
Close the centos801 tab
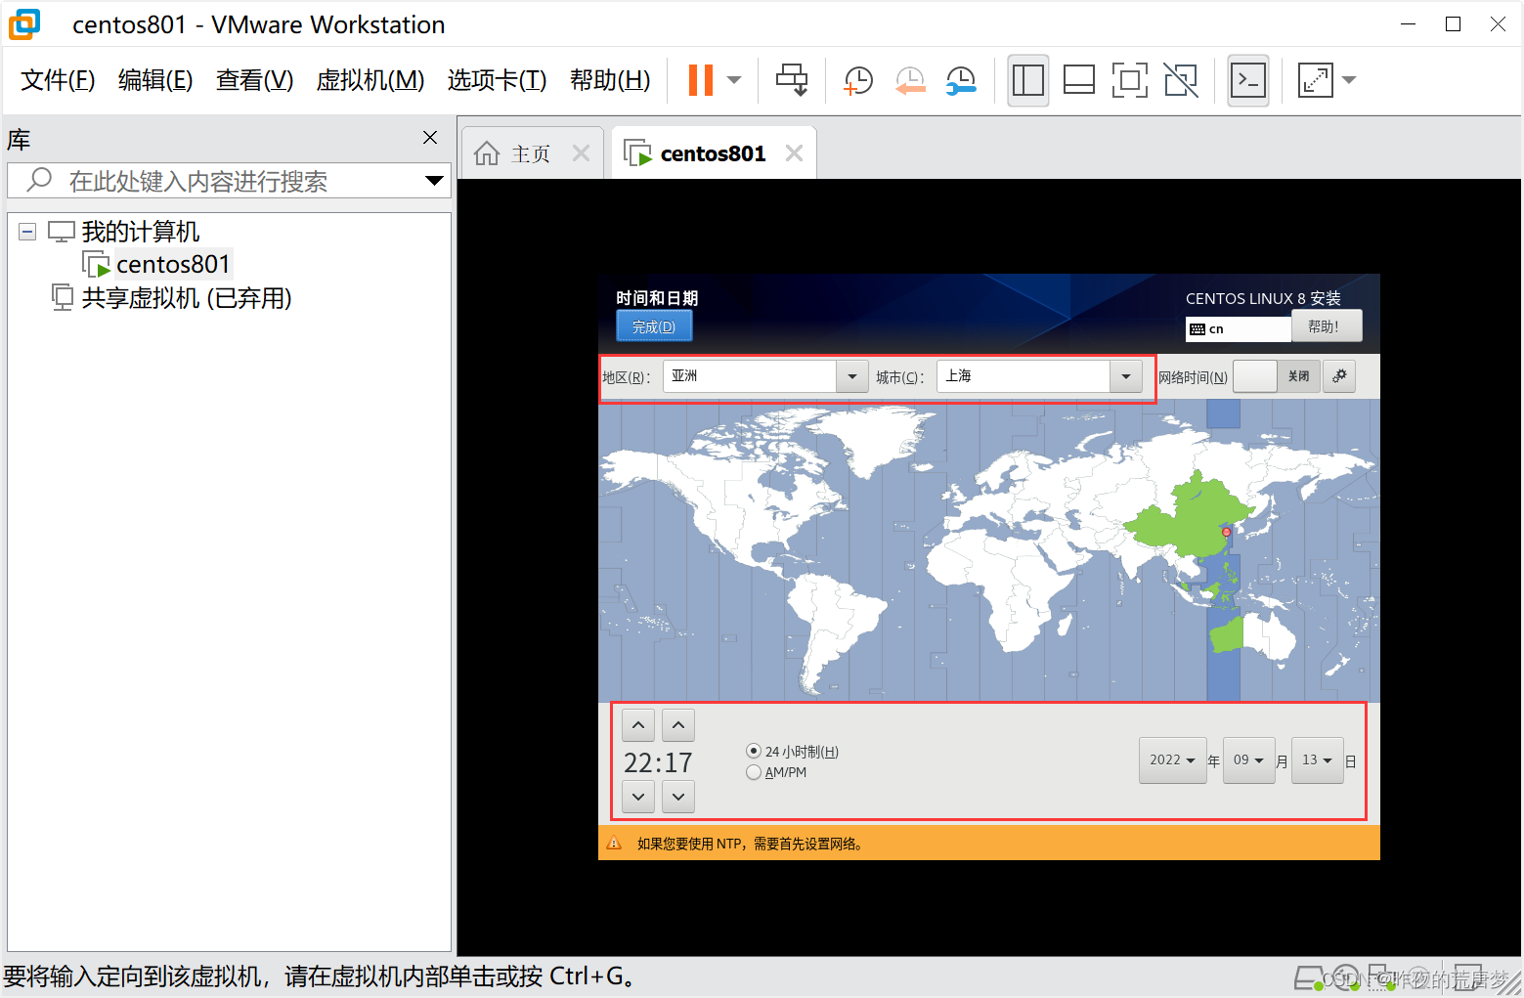click(x=795, y=153)
